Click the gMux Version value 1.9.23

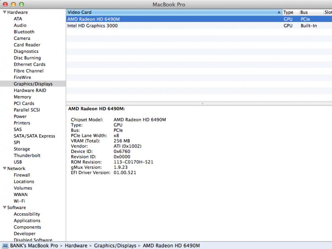click(x=121, y=168)
